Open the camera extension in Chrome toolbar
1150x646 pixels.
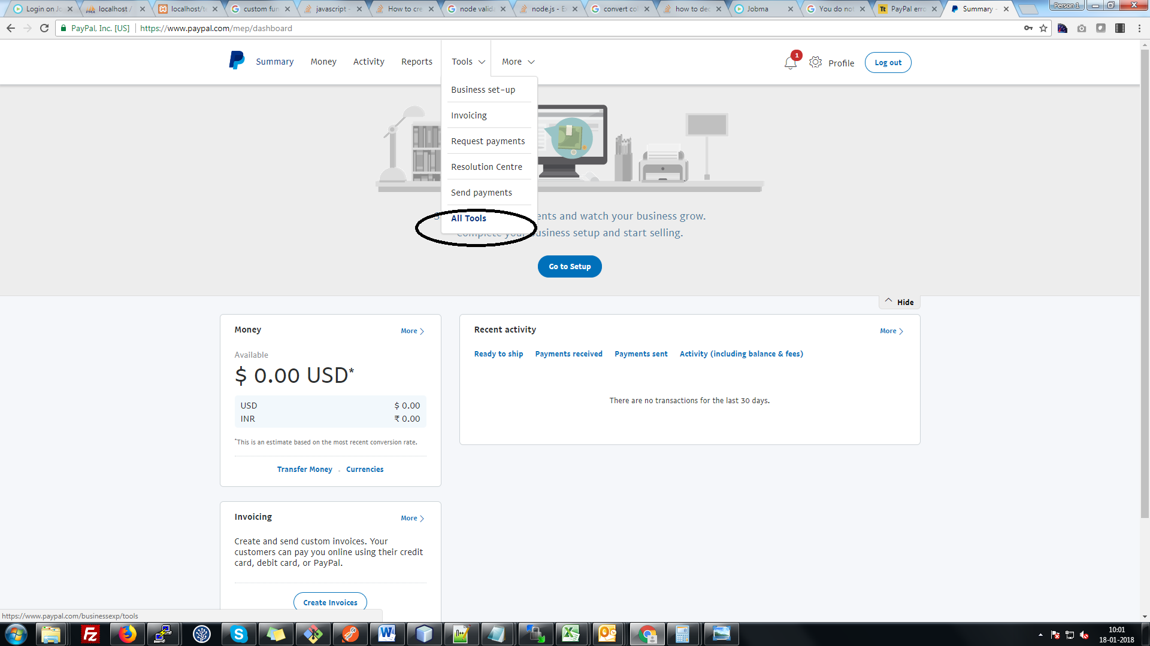1082,28
